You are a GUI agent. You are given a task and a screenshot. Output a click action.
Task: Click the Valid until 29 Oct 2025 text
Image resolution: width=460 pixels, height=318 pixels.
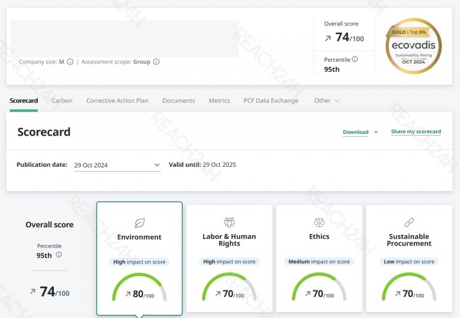click(202, 164)
